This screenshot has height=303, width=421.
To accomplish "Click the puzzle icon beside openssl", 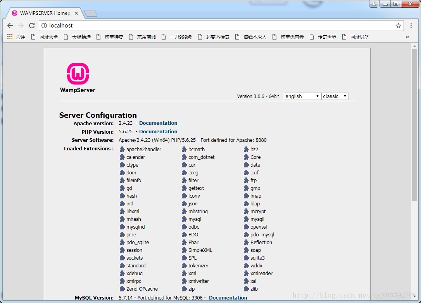I will (x=246, y=227).
